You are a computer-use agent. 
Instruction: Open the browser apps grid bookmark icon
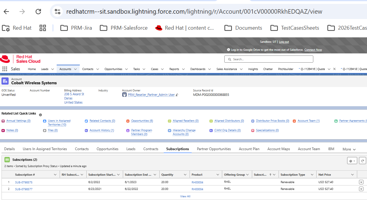(x=43, y=28)
